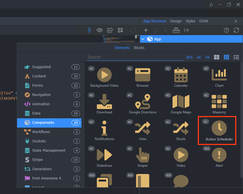Expand more panel tabs with double chevron
Image resolution: width=243 pixels, height=194 pixels.
(235, 21)
